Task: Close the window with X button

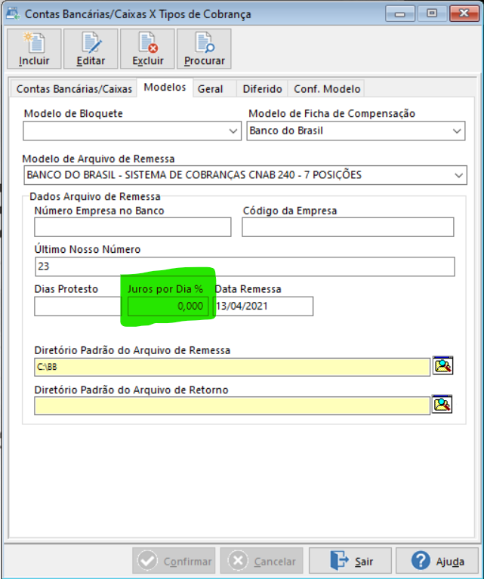Action: (464, 14)
